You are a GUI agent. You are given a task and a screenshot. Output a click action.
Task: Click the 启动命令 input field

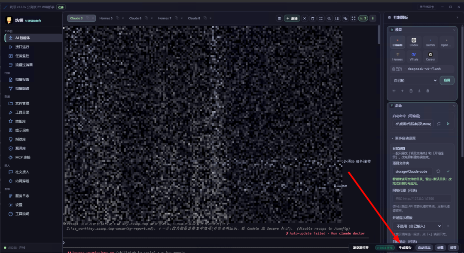413,124
